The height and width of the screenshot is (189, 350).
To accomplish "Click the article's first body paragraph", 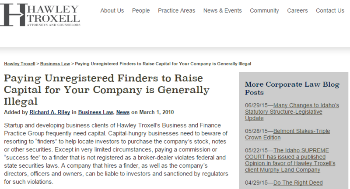I will coord(116,153).
